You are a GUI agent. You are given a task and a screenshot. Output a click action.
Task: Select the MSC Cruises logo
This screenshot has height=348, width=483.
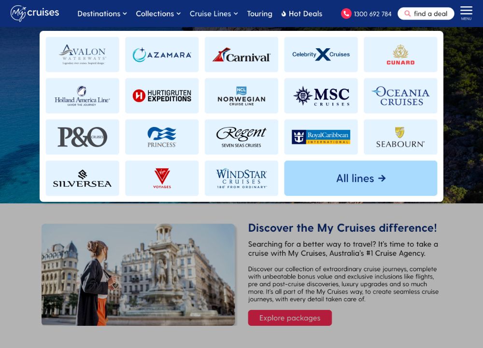(321, 96)
